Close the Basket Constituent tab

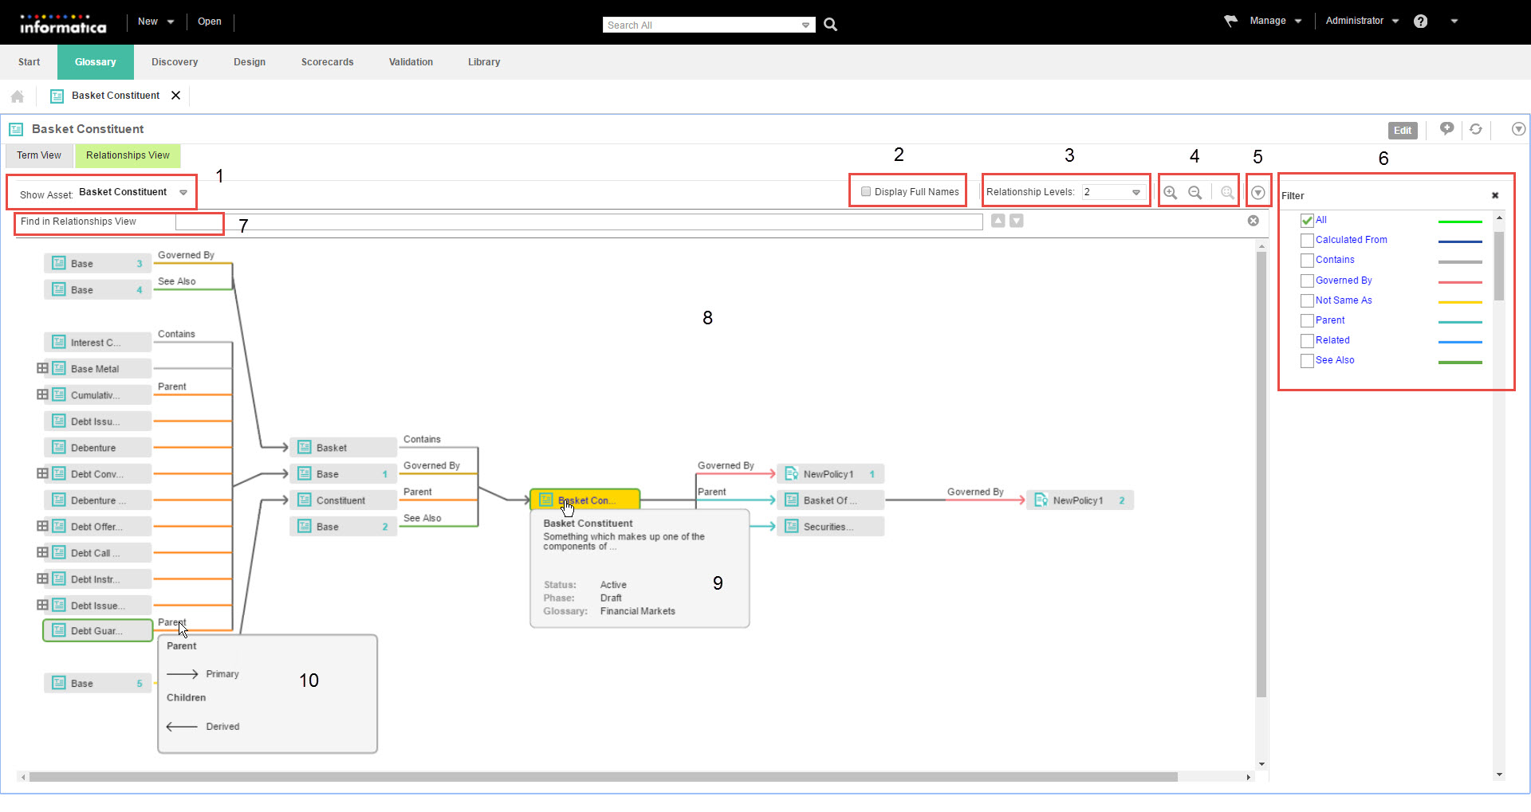point(175,96)
